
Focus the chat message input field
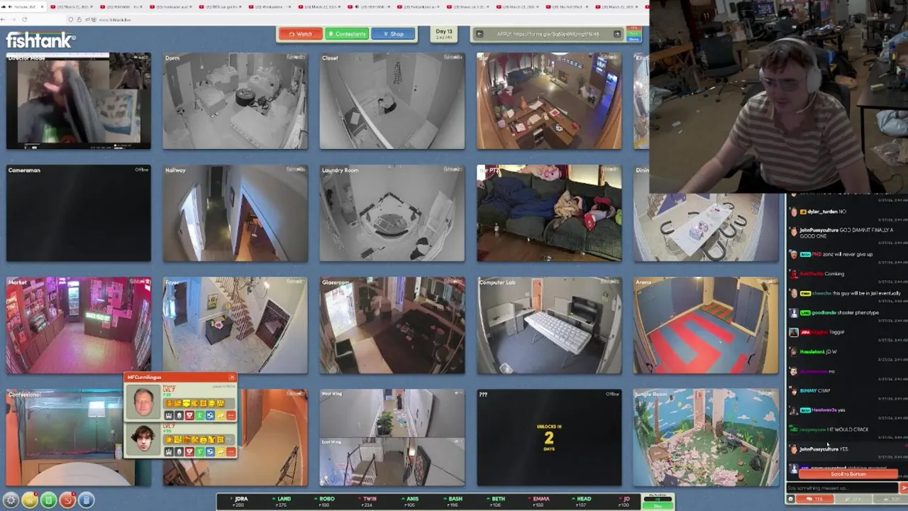click(842, 488)
